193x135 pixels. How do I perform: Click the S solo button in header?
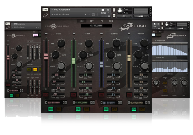(114, 10)
